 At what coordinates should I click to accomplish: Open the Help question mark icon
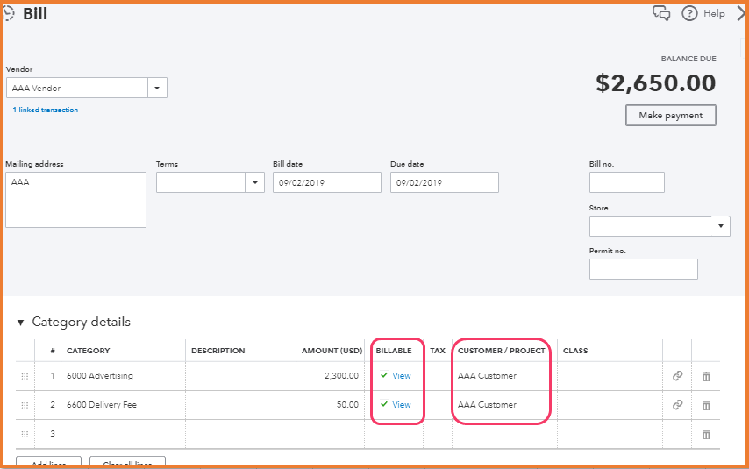pos(689,13)
